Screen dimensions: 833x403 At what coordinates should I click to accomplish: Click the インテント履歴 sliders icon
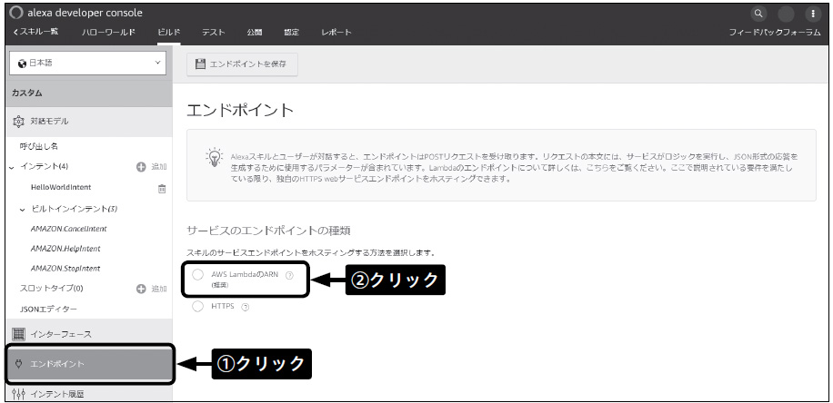tap(18, 393)
